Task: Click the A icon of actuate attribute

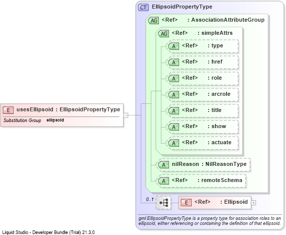Action: click(174, 143)
